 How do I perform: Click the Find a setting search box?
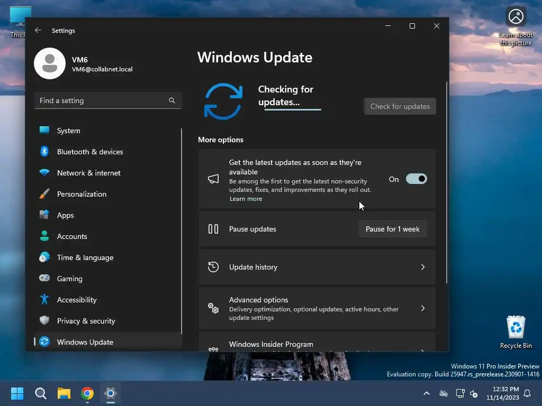[x=108, y=100]
